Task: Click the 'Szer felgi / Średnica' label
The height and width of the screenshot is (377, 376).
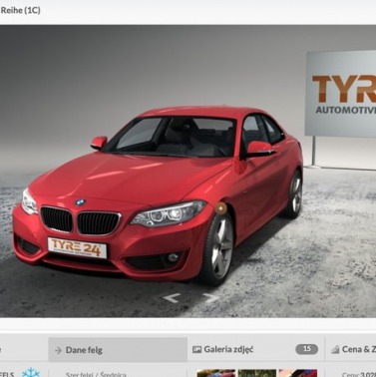Action: (x=96, y=375)
